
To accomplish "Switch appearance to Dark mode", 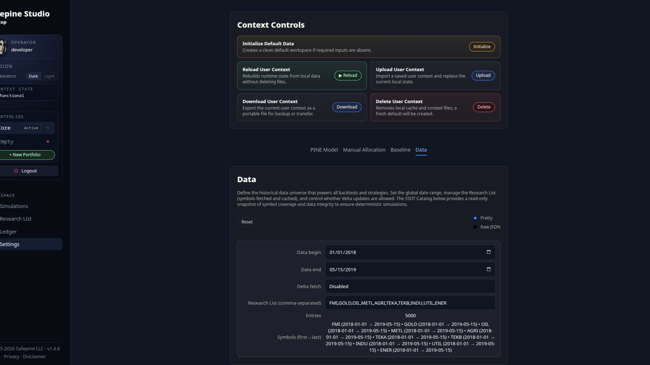I will point(33,76).
